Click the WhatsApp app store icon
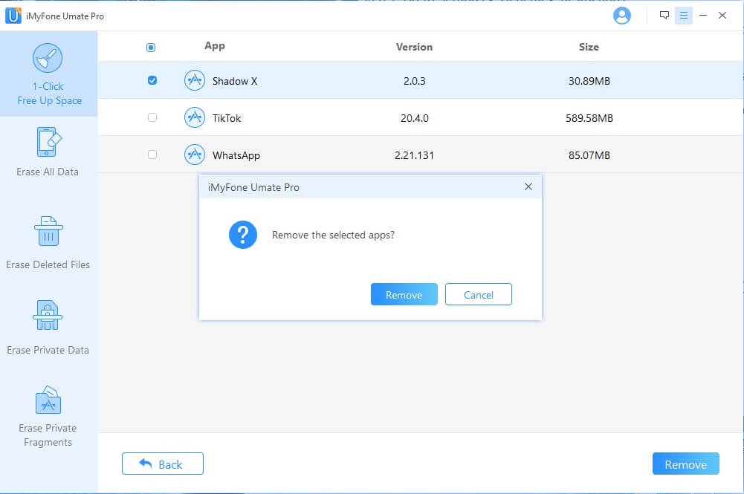This screenshot has height=494, width=744. tap(195, 155)
